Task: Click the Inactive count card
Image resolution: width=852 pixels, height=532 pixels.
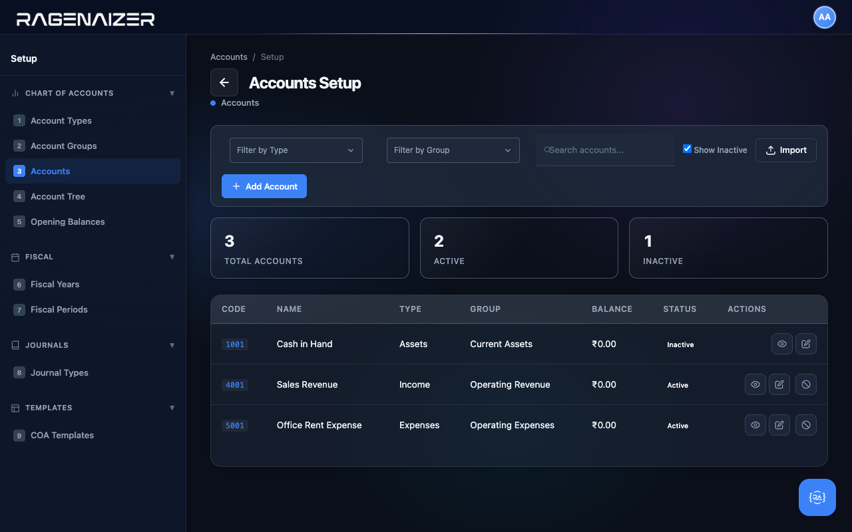Action: [728, 248]
